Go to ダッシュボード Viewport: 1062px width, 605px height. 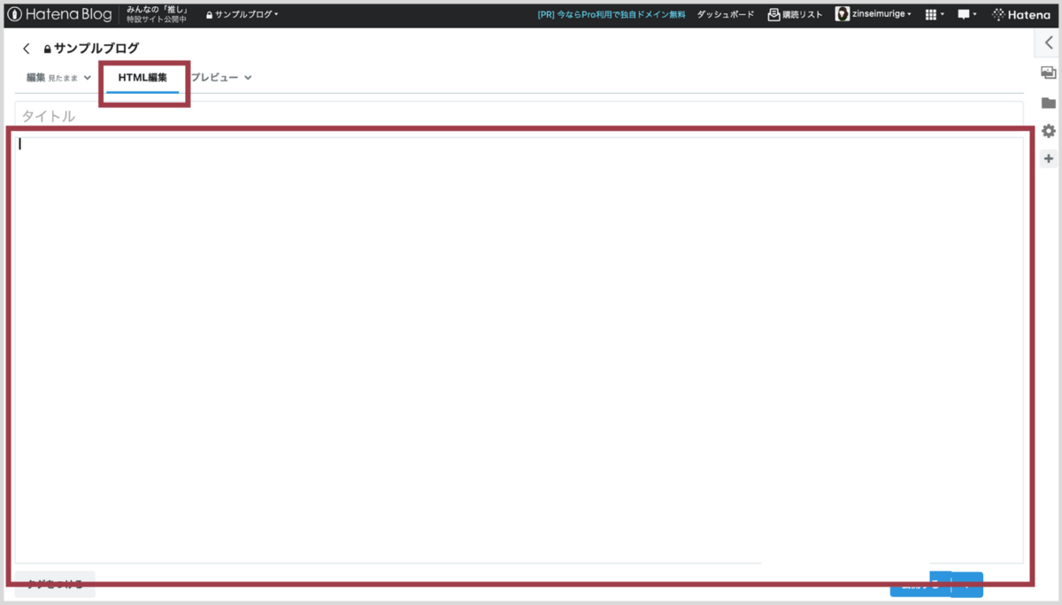point(726,14)
